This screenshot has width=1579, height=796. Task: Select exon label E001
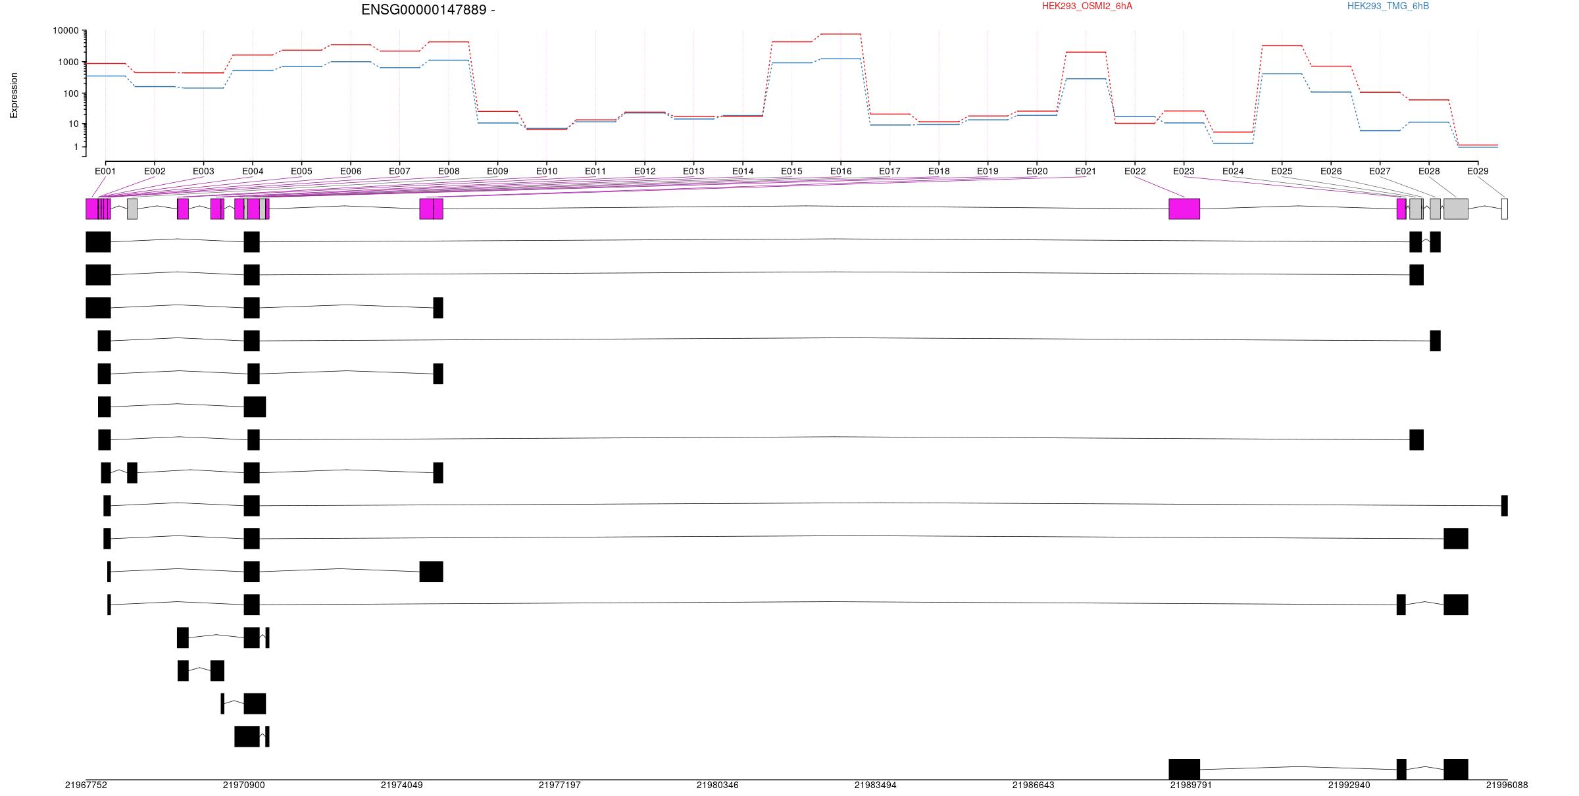tap(105, 171)
